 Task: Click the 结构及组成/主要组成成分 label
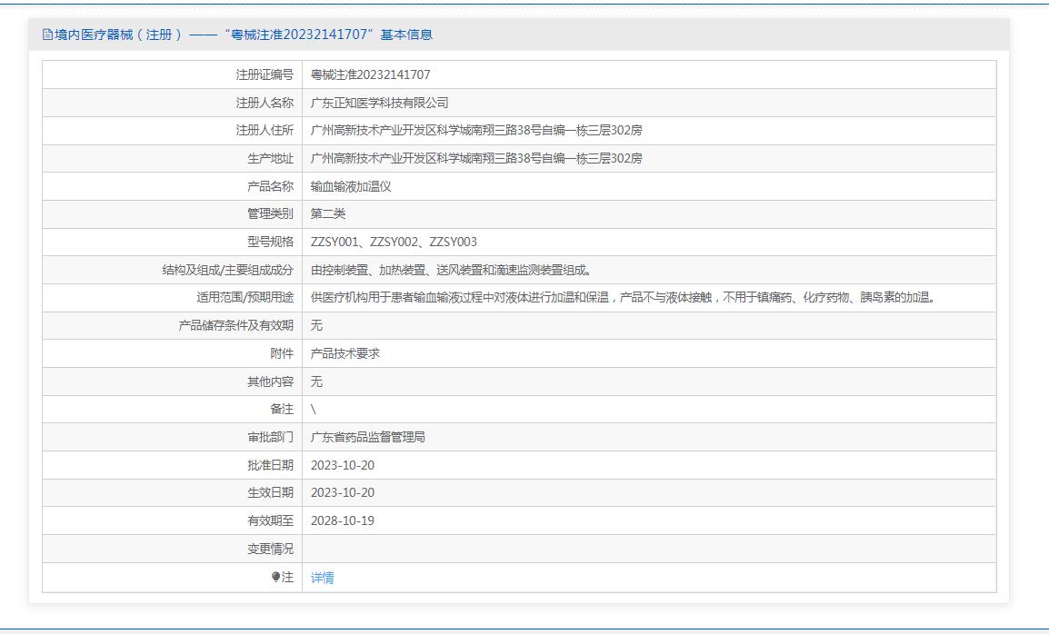228,270
